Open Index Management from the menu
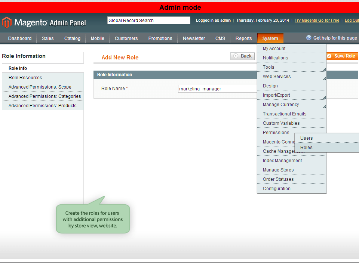 pos(292,161)
